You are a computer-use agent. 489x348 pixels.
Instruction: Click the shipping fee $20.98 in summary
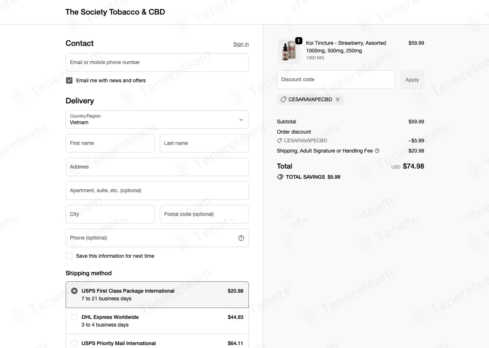coord(416,151)
